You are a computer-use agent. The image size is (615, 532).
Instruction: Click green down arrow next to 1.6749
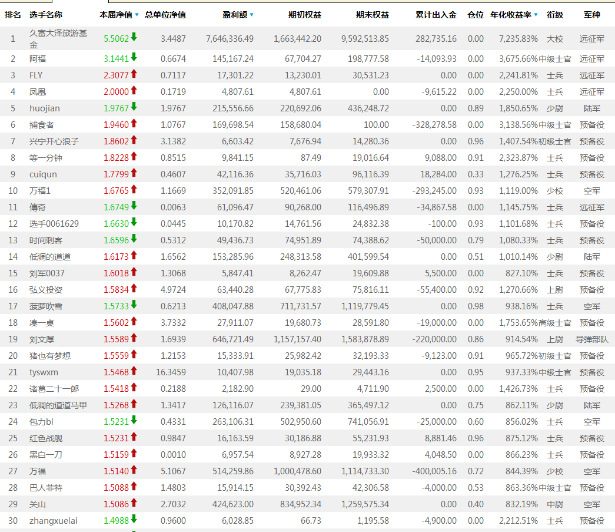pos(134,206)
